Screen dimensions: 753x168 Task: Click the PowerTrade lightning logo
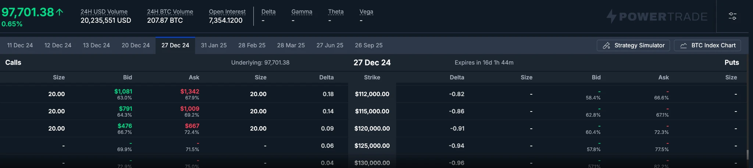tap(611, 17)
